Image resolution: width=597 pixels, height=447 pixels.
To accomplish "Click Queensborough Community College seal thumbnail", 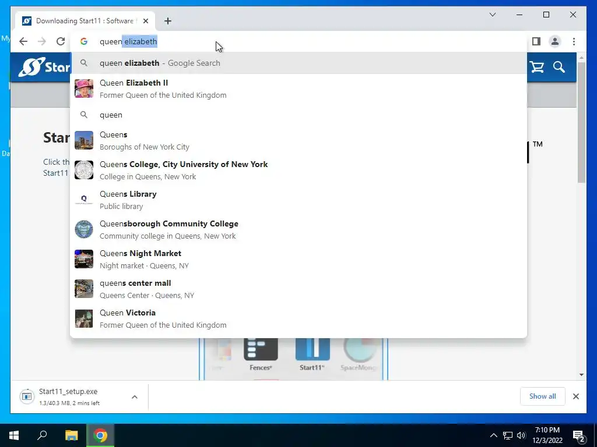I will pyautogui.click(x=84, y=229).
